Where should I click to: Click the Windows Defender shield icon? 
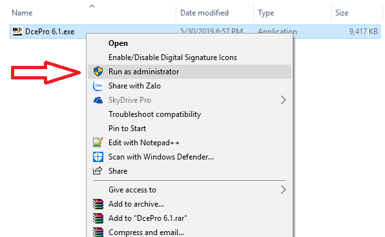click(x=98, y=157)
